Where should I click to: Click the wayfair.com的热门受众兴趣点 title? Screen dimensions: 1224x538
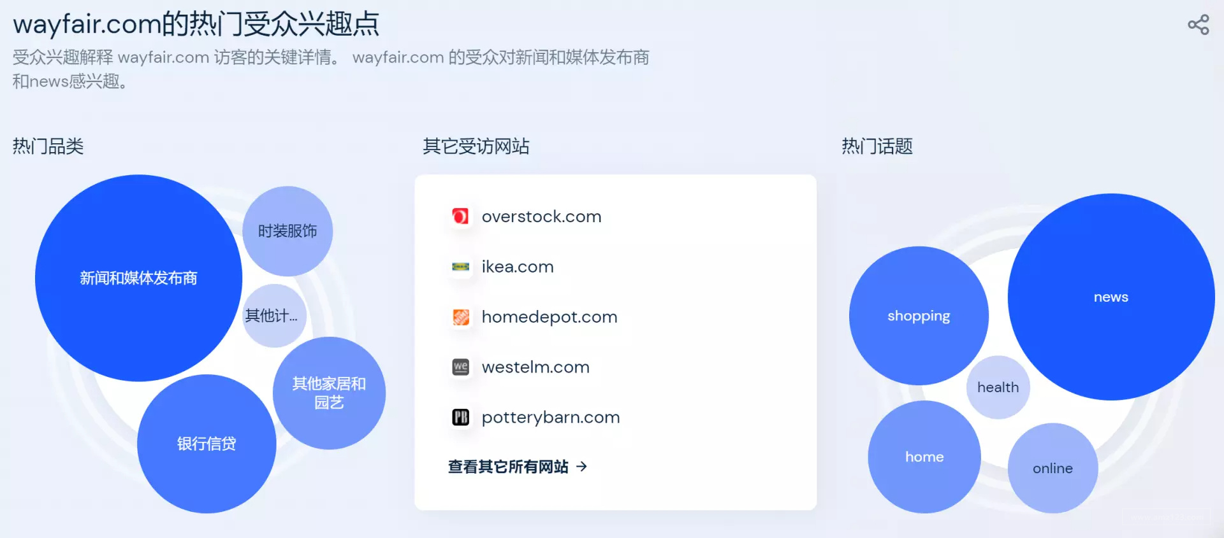[x=196, y=24]
